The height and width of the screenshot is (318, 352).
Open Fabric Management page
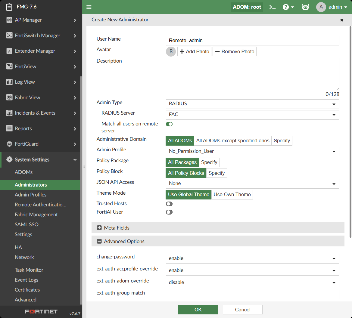36,215
